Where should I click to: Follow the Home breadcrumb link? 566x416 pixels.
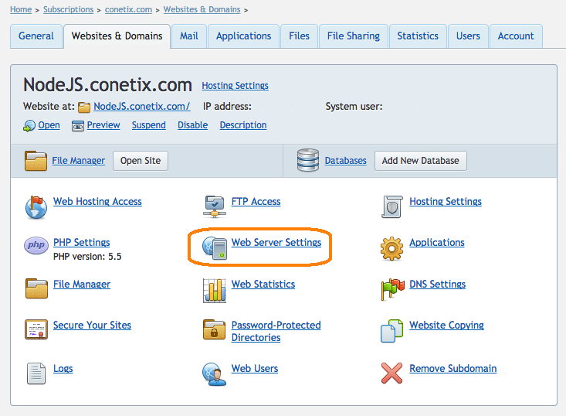pos(21,9)
